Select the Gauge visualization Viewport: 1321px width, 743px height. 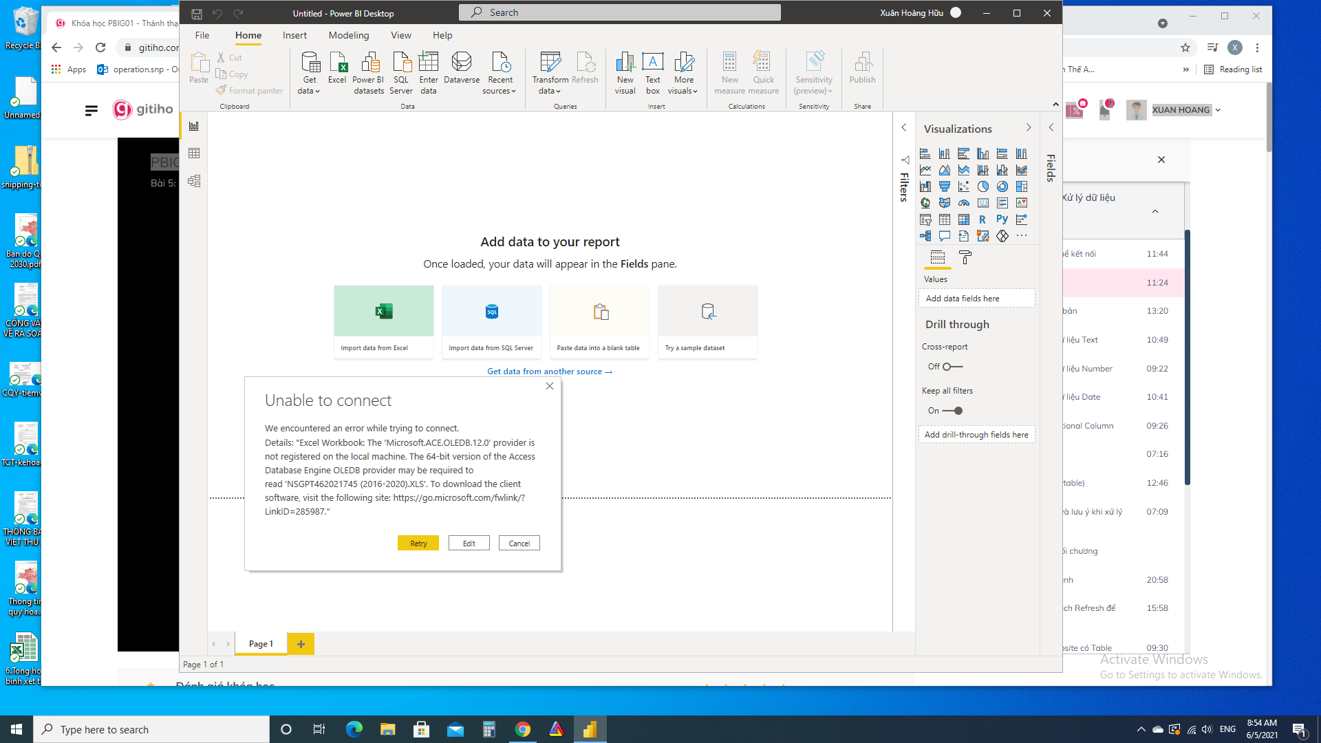964,203
